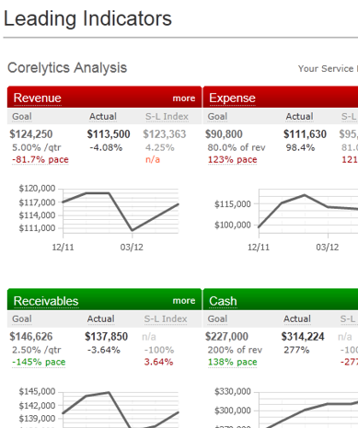The image size is (358, 428).
Task: Click the Expense trend line chart
Action: tap(308, 212)
